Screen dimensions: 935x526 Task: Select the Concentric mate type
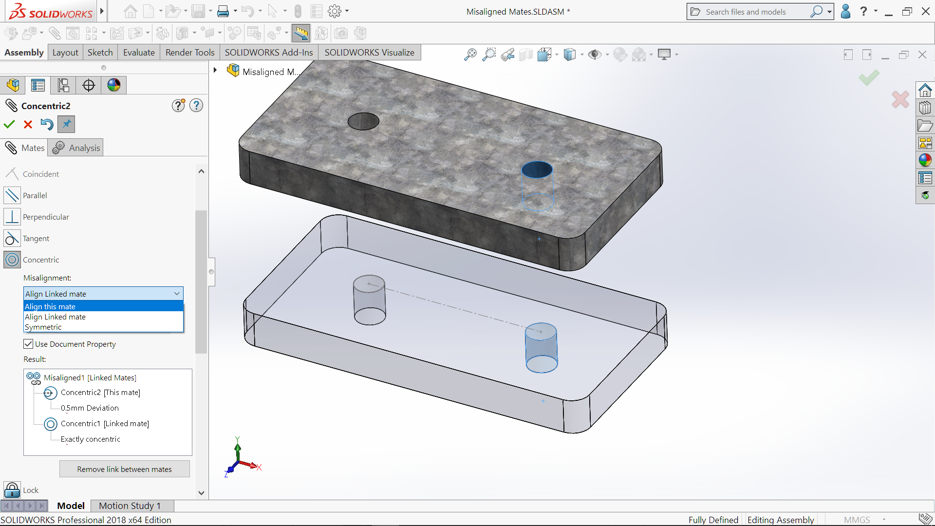click(12, 260)
